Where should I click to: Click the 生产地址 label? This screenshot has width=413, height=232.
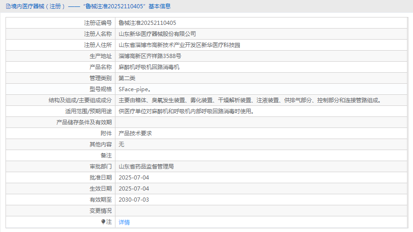101,56
